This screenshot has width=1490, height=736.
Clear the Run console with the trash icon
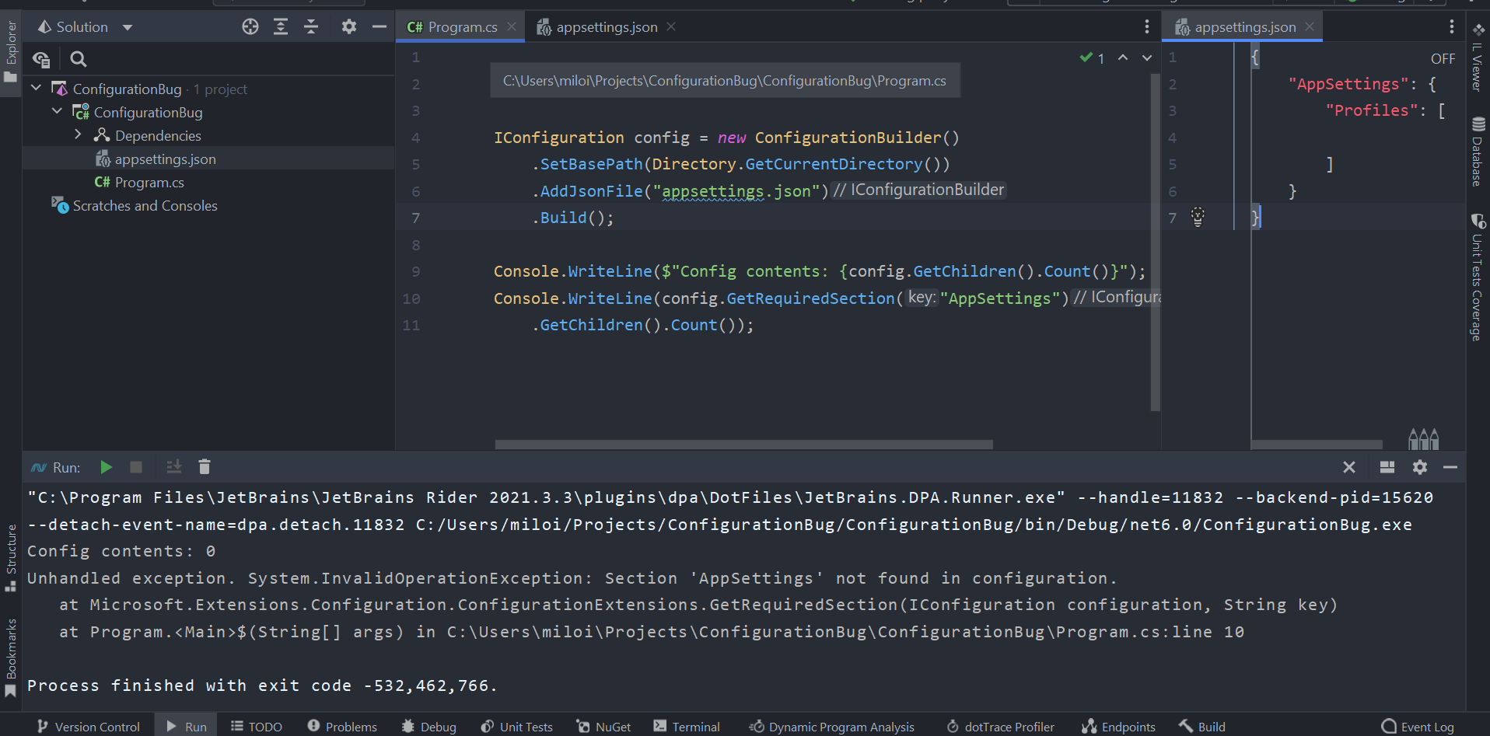pyautogui.click(x=204, y=467)
